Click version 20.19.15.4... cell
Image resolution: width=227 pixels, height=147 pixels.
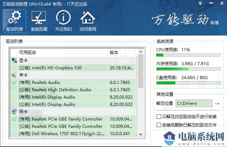(x=121, y=68)
